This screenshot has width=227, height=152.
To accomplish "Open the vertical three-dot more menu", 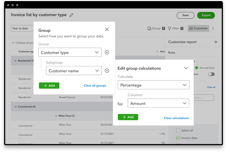I will pyautogui.click(x=213, y=28).
